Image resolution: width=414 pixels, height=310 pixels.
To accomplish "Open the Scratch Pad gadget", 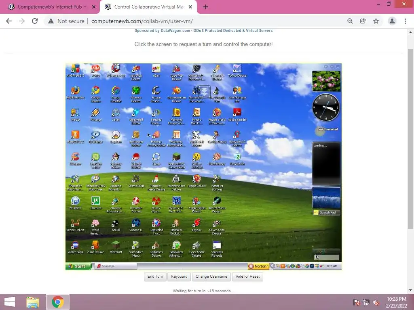I will tap(326, 212).
